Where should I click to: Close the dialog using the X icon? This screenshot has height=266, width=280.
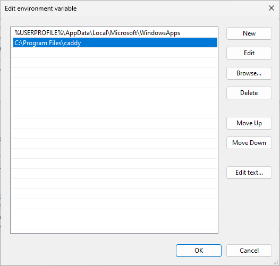click(x=271, y=8)
